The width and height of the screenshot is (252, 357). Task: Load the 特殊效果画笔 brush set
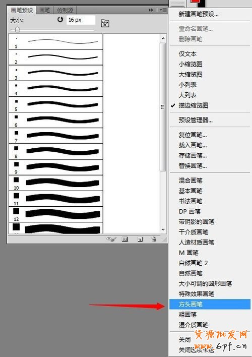click(x=196, y=293)
